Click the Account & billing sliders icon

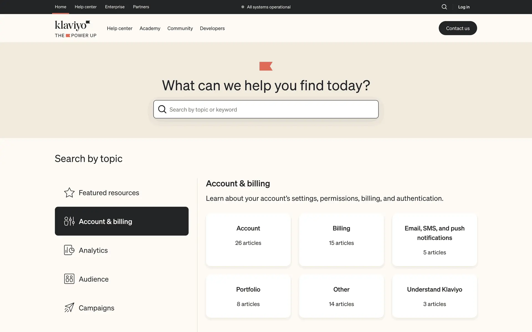(x=69, y=221)
